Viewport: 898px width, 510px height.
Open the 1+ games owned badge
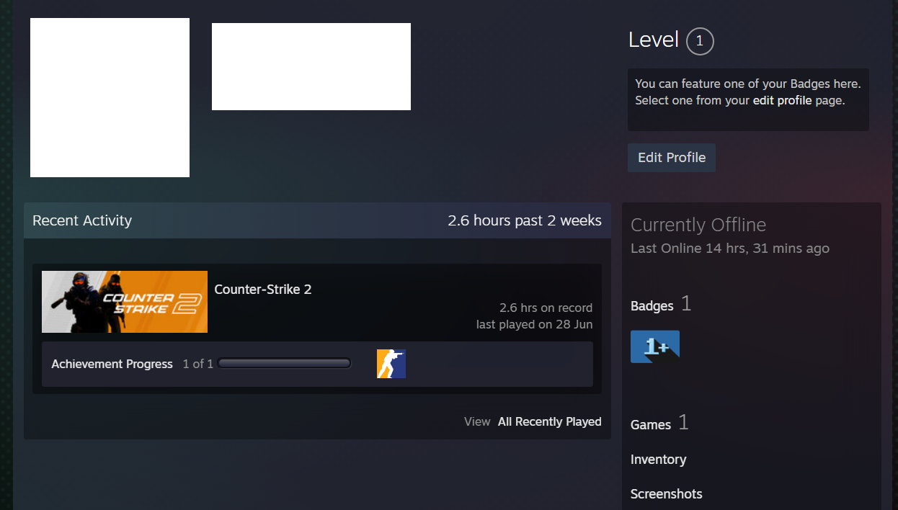click(x=655, y=346)
